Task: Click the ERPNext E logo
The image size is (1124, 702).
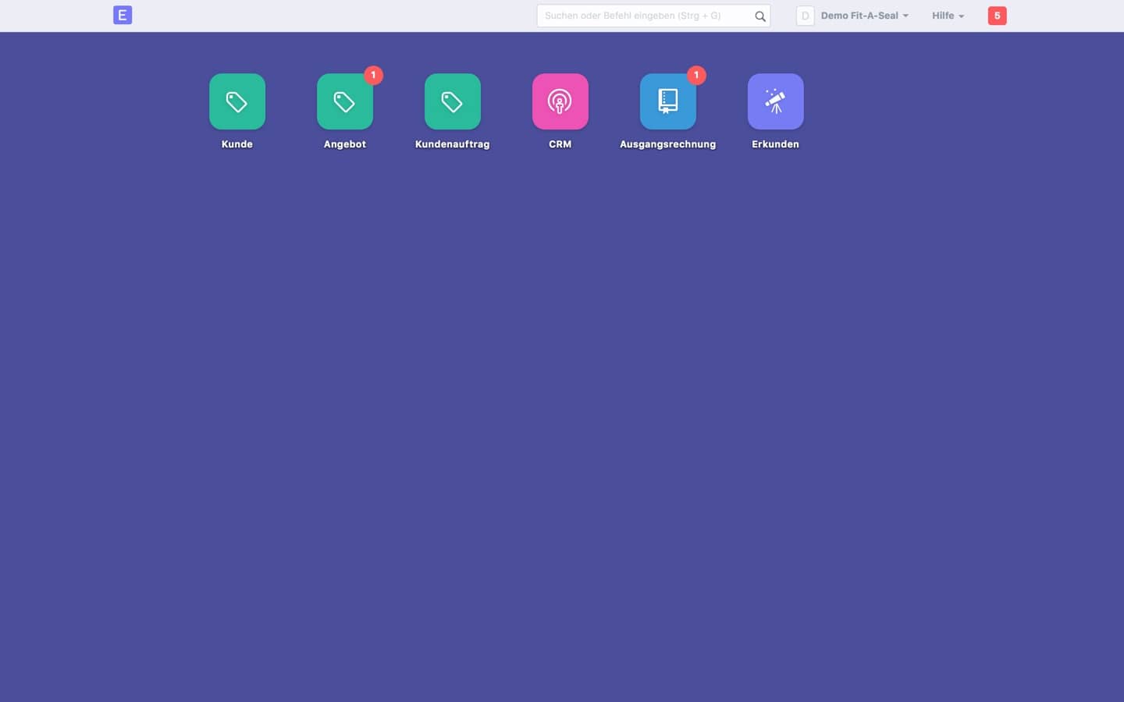Action: pos(123,15)
